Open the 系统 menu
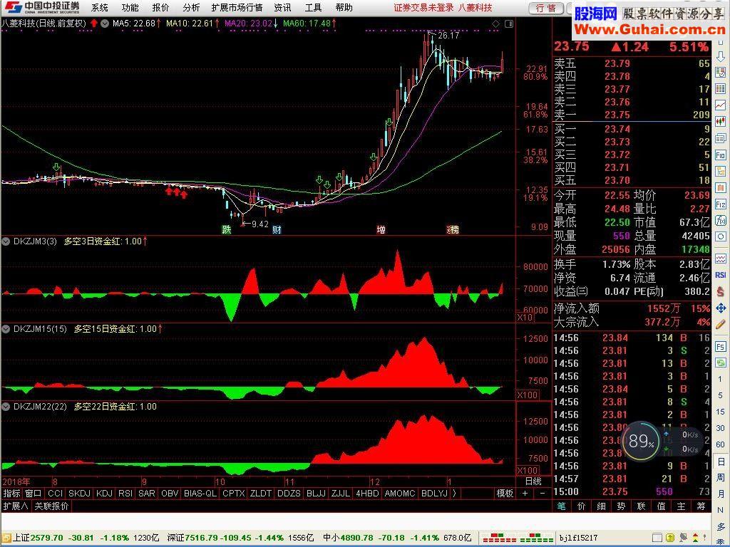Screen dimensions: 730x547 click(99, 7)
